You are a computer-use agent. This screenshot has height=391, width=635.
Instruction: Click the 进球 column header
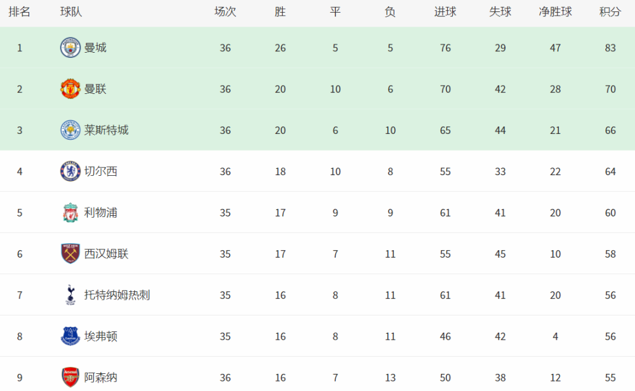(445, 12)
